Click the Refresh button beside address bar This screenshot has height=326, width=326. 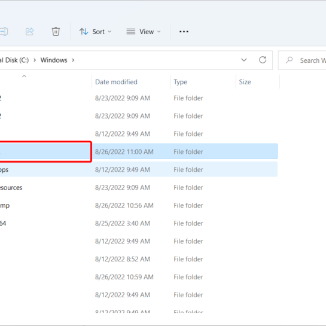[263, 60]
